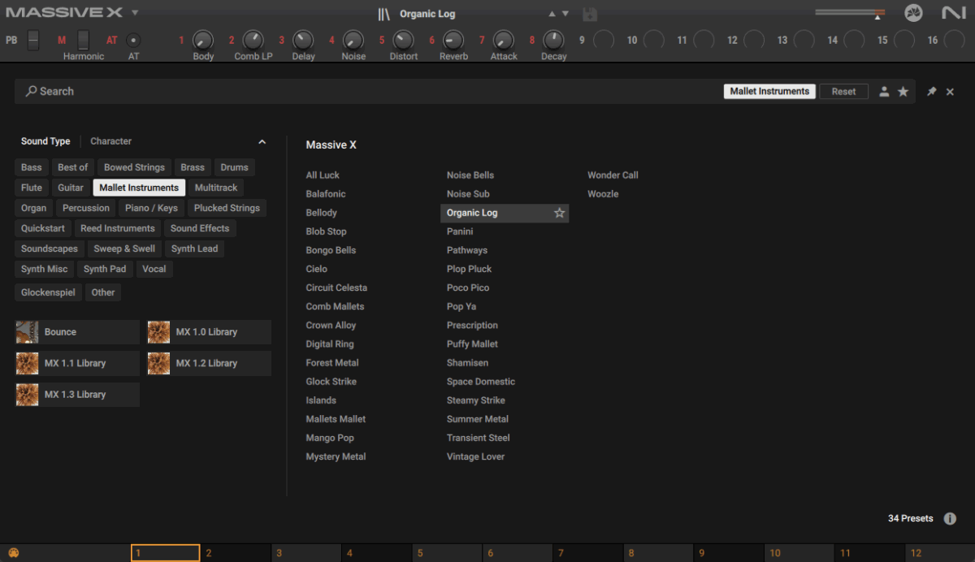Mark Organic Log as favorite star
Viewport: 975px width, 562px height.
point(559,213)
